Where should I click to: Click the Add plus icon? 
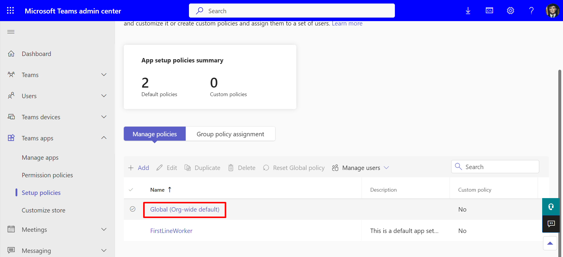tap(131, 168)
